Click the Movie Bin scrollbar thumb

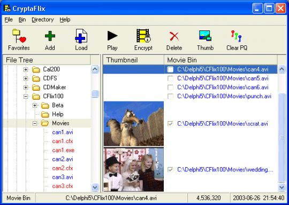(x=282, y=138)
